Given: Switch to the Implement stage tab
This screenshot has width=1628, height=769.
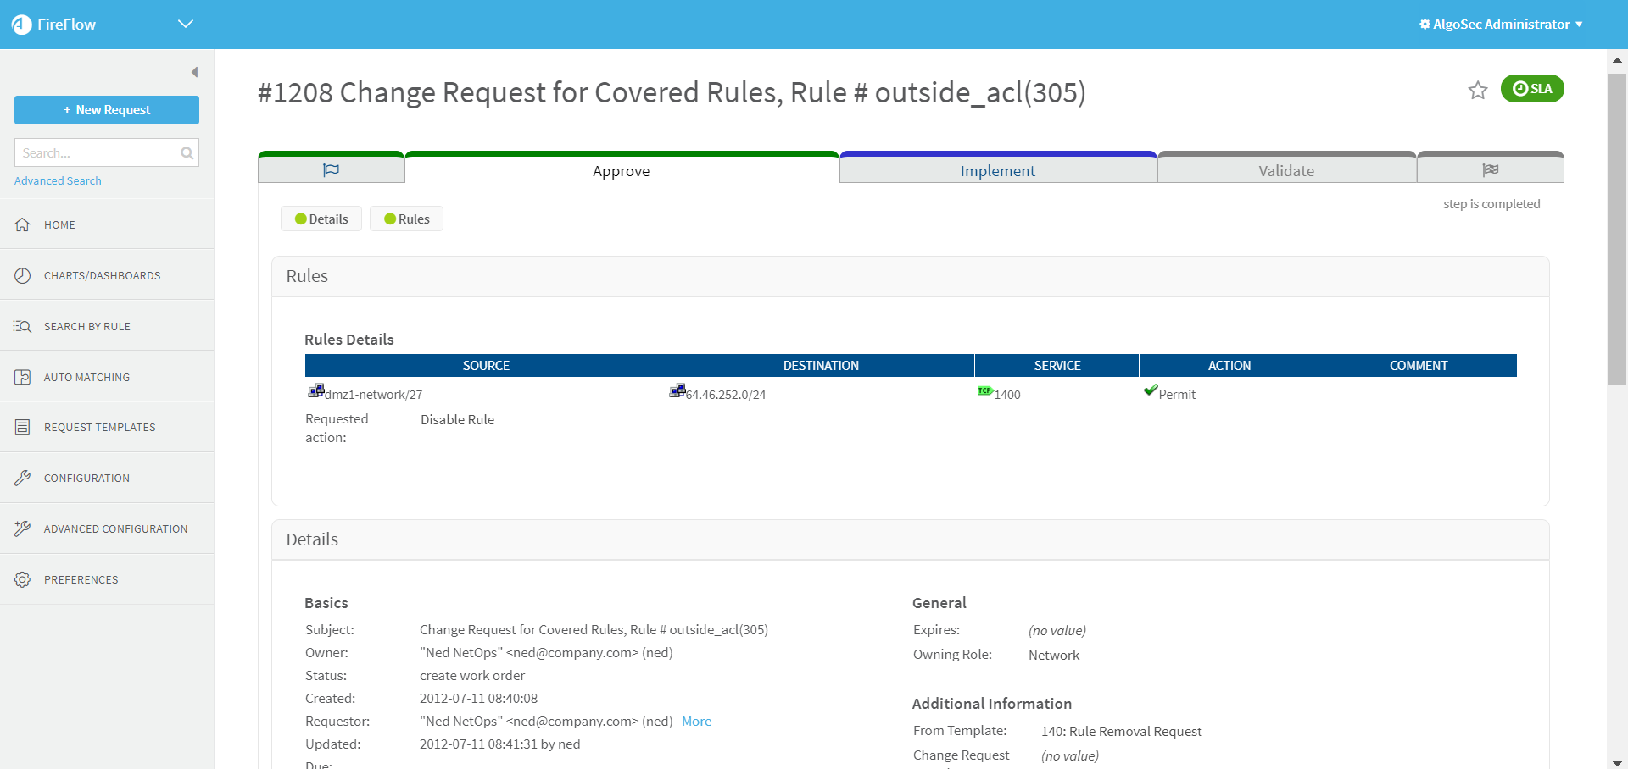Looking at the screenshot, I should click(x=997, y=170).
